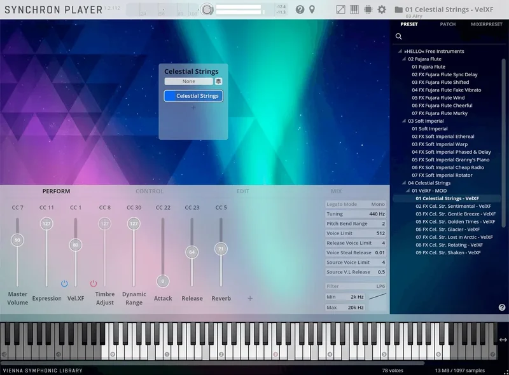
Task: Click the Source V.L Release 0.5 field
Action: [356, 272]
